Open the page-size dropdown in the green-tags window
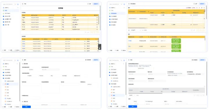 coord(136,30)
